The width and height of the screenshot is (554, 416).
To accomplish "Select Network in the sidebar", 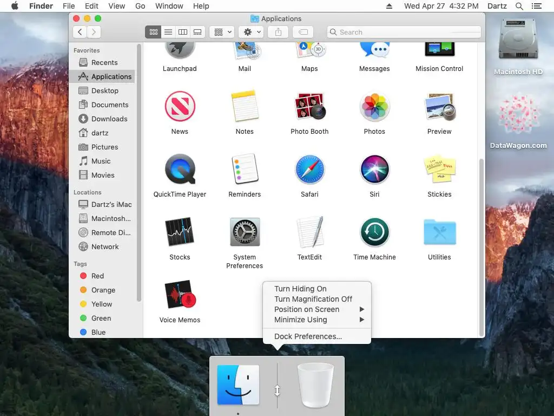I will point(102,247).
